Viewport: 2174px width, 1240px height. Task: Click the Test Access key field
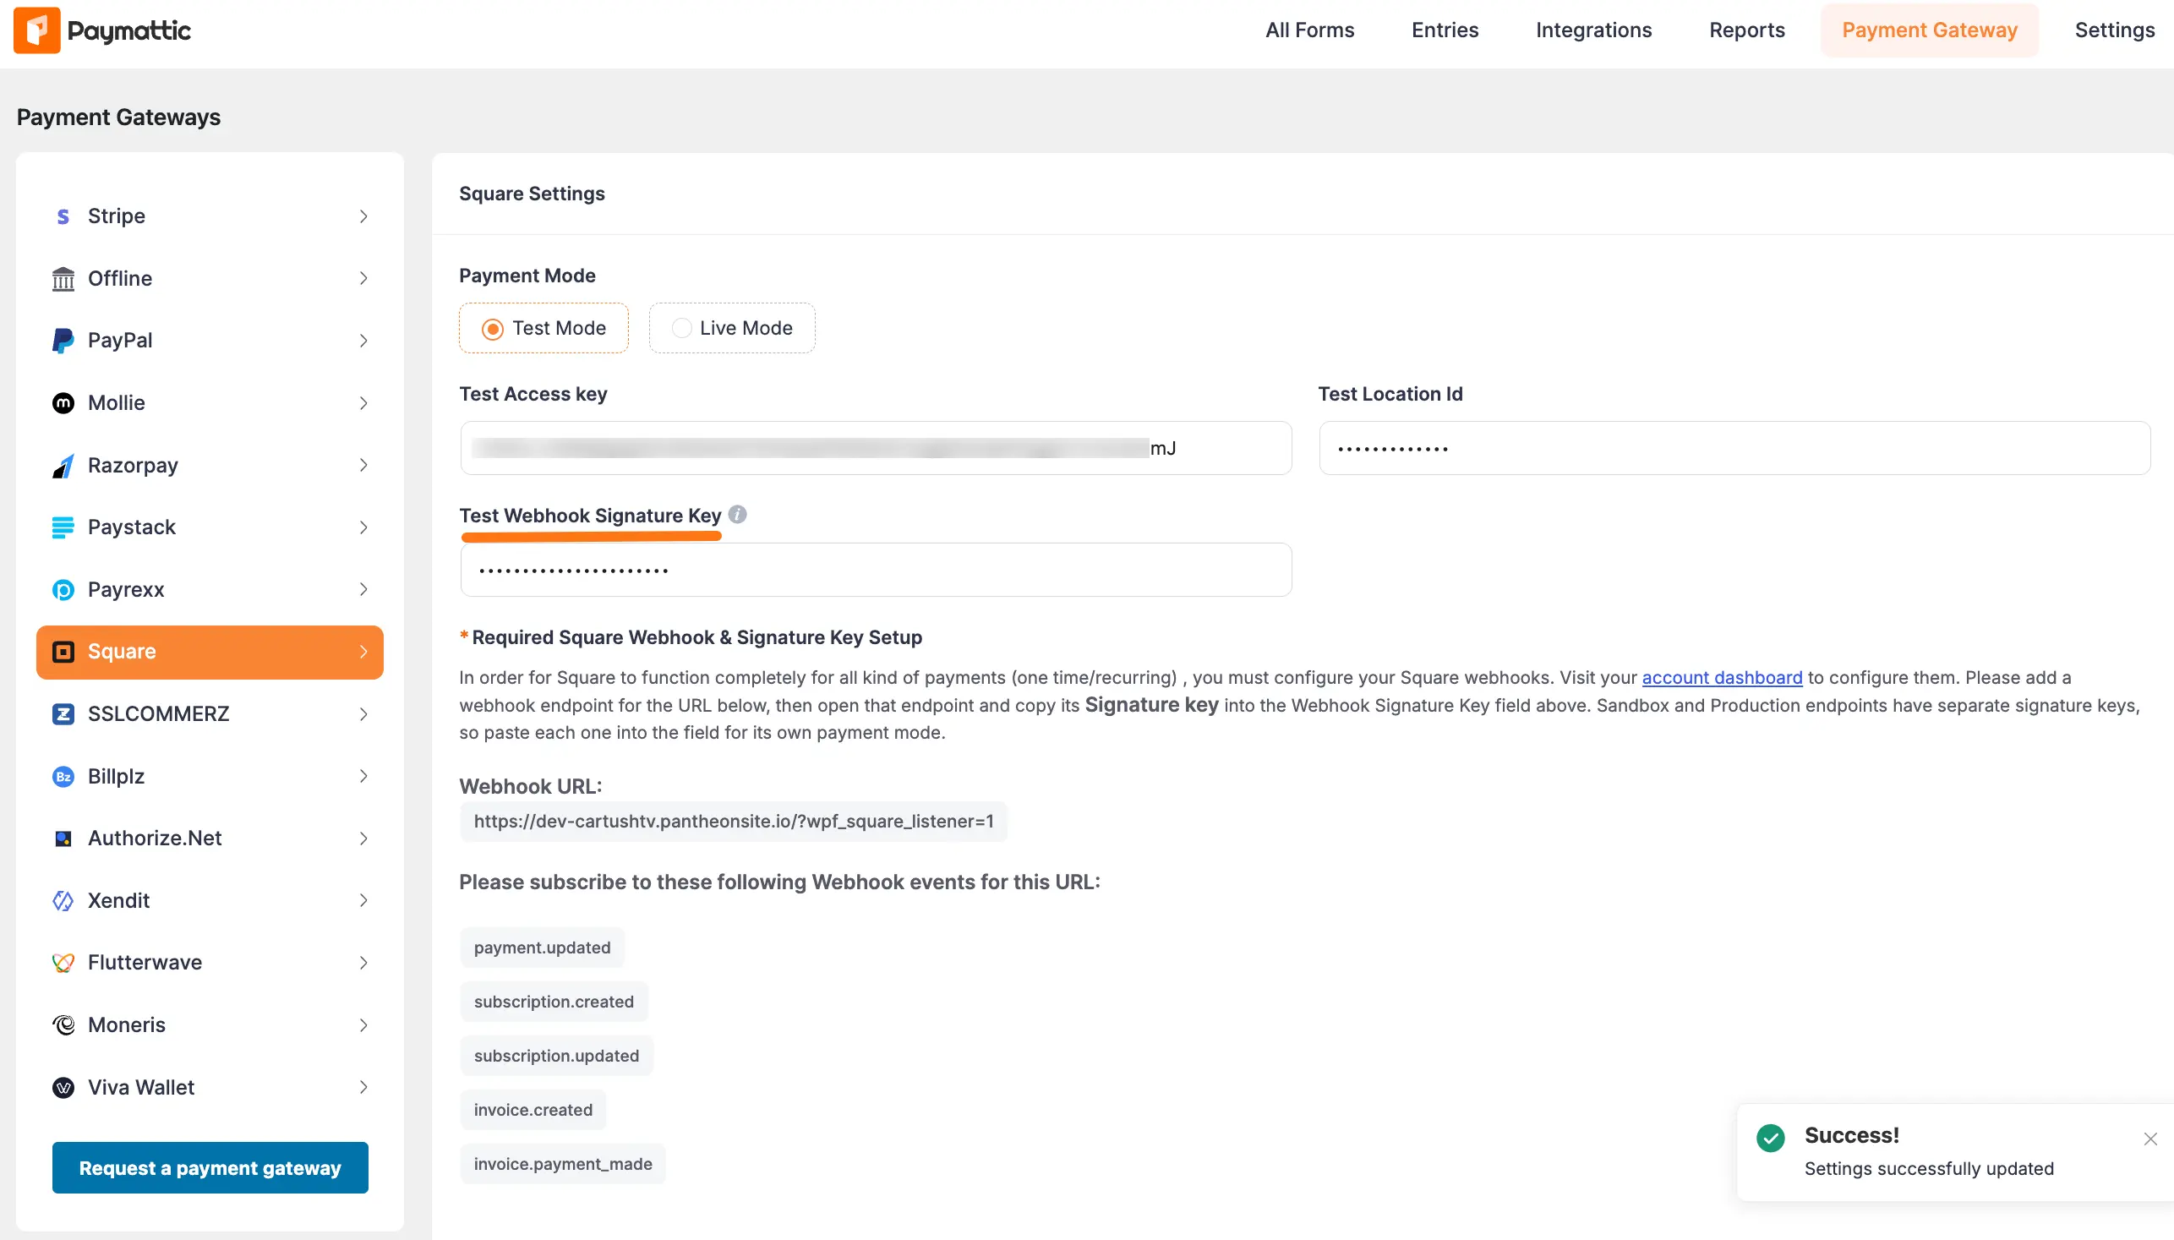tap(876, 448)
